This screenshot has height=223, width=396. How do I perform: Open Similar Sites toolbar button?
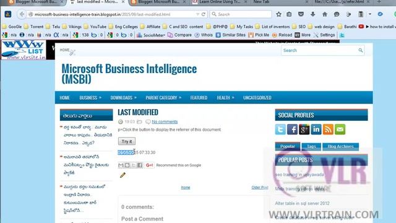point(231,35)
